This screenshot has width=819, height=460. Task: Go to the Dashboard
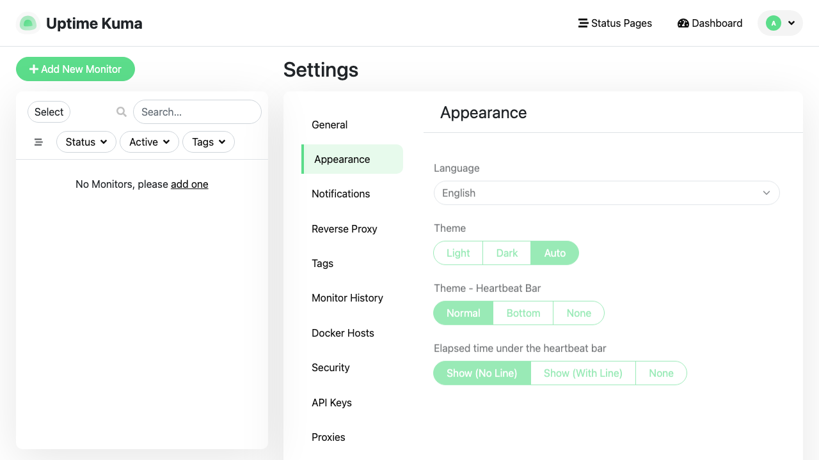click(x=710, y=23)
